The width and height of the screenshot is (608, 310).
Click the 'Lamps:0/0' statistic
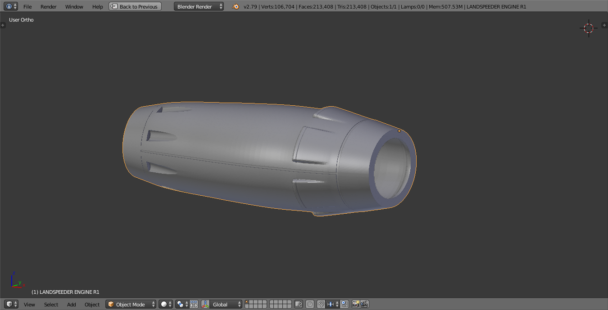pos(413,7)
